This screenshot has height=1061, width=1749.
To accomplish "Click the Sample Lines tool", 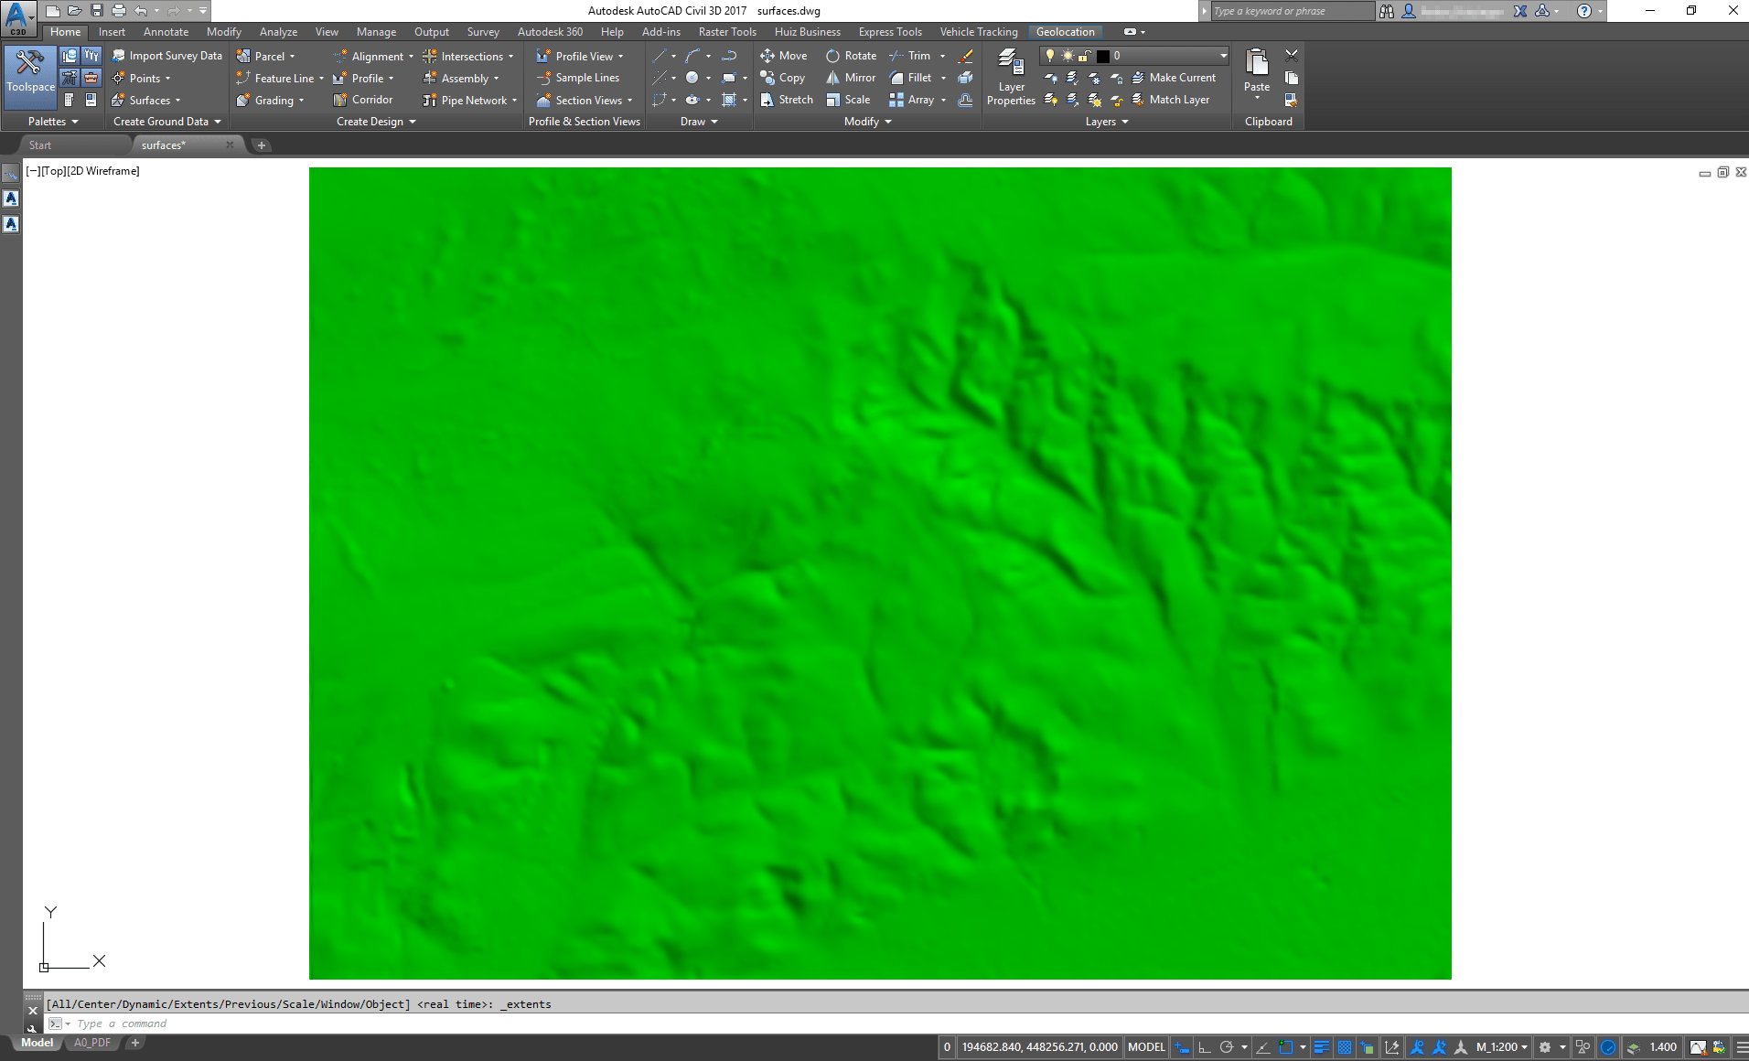I will tap(578, 78).
